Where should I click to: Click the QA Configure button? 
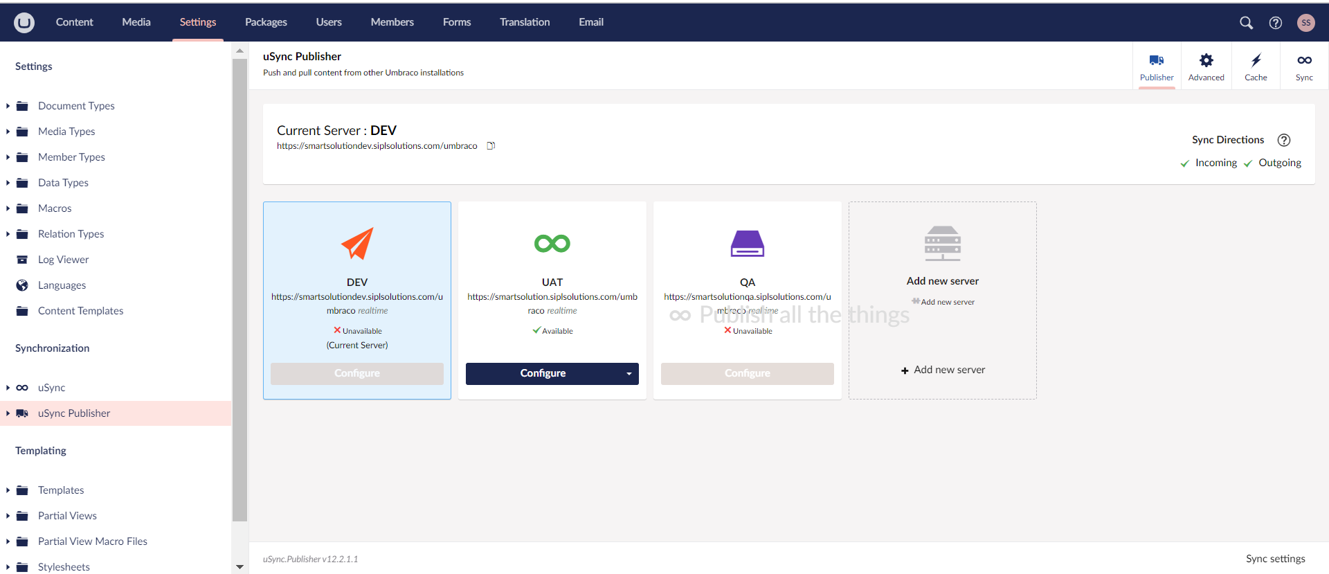[x=748, y=374]
